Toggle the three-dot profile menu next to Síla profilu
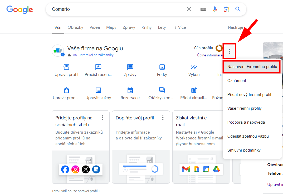283x194 pixels. point(230,51)
